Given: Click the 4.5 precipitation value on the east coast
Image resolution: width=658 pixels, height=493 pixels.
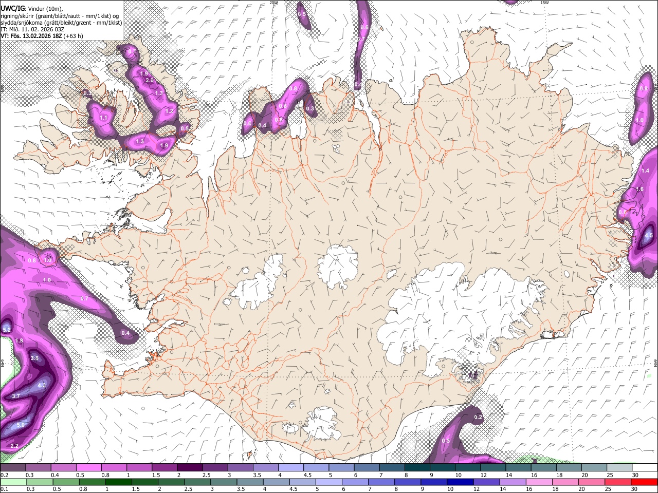Looking at the screenshot, I should (x=648, y=236).
